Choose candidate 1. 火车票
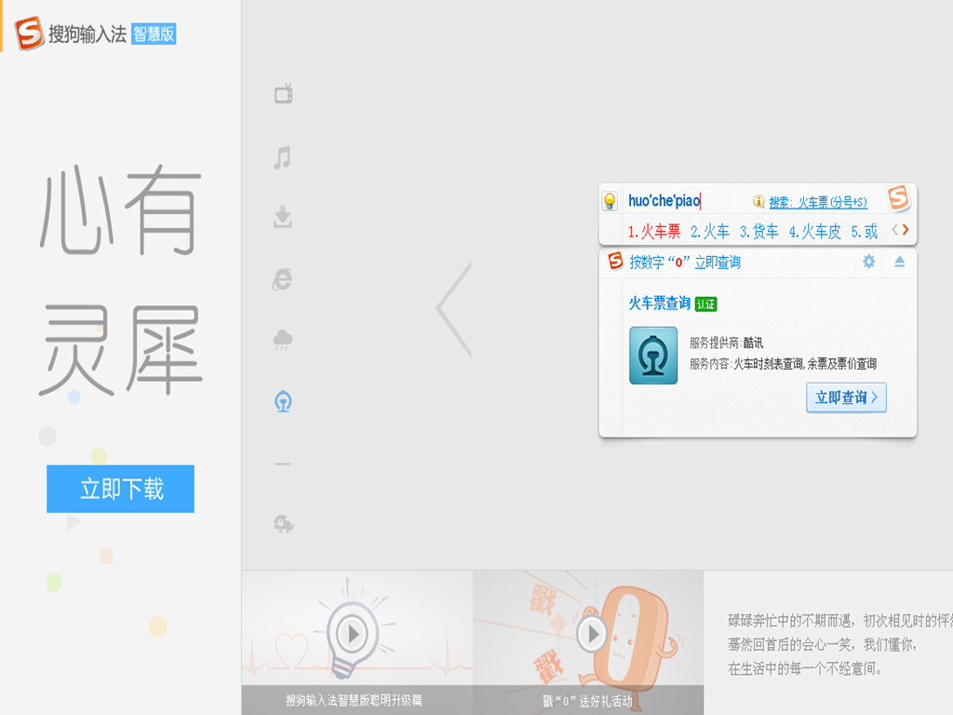953x715 pixels. 654,231
